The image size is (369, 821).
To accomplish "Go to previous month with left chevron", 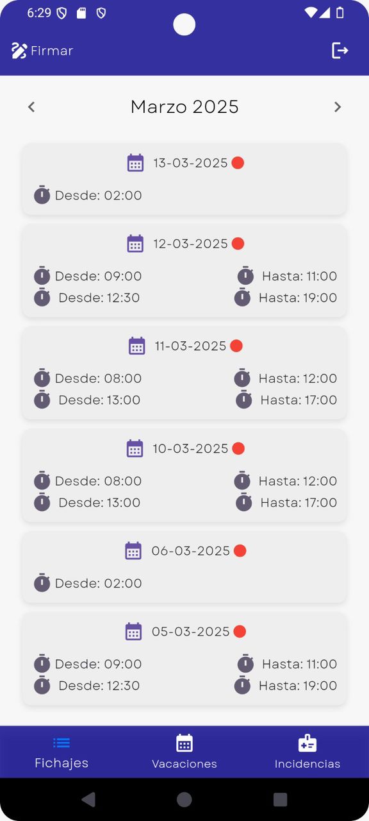I will pos(31,107).
